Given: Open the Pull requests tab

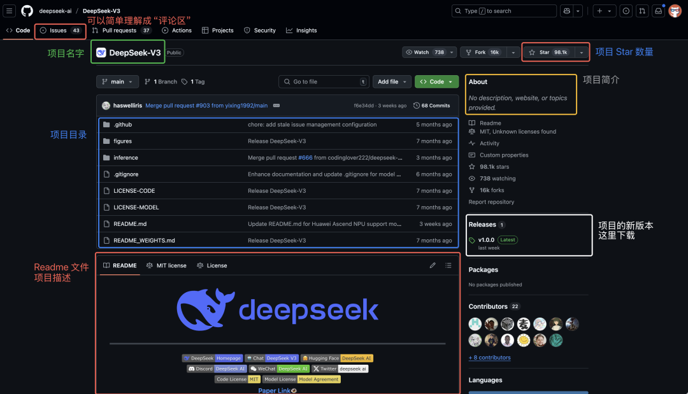Looking at the screenshot, I should click(122, 31).
